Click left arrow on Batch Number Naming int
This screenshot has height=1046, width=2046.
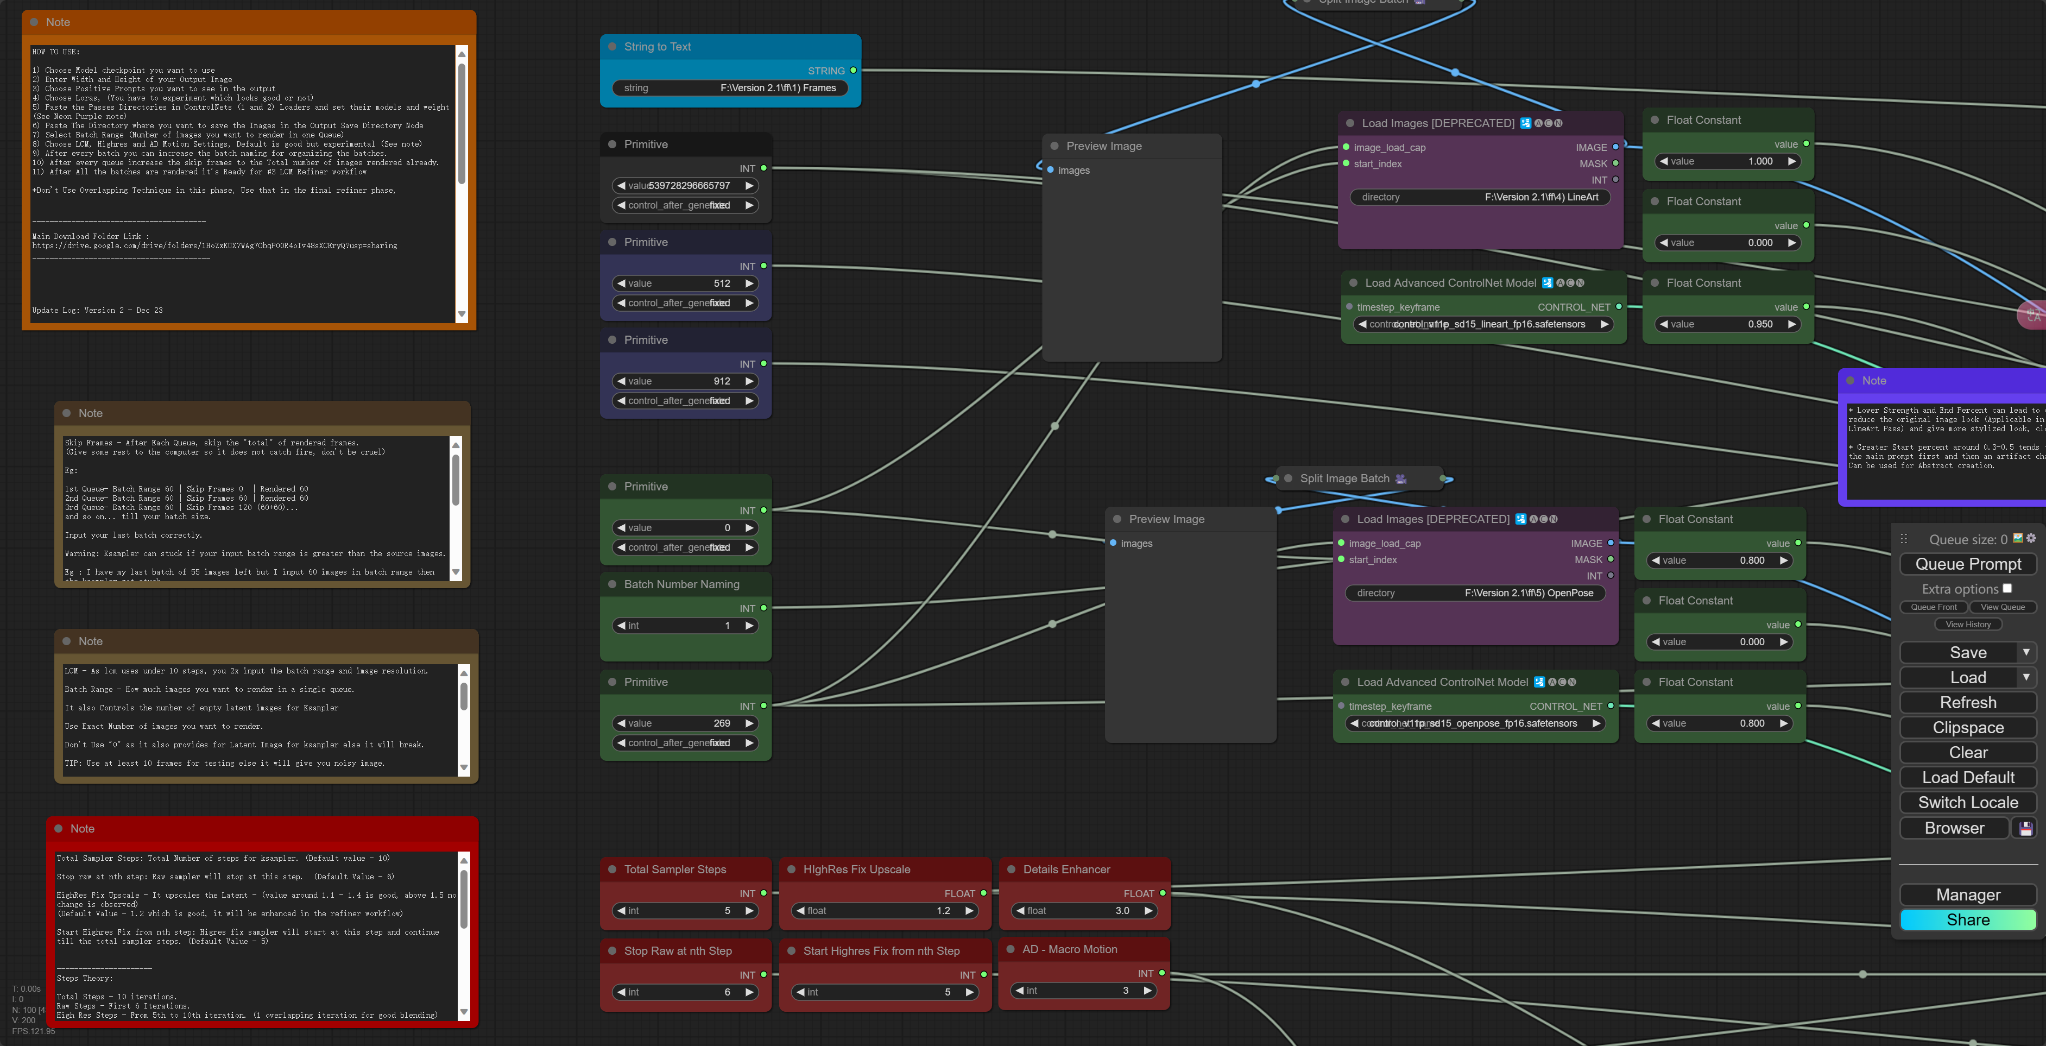coord(621,626)
